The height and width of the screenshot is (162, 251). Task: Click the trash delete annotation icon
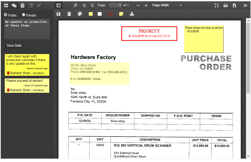[x=69, y=14]
